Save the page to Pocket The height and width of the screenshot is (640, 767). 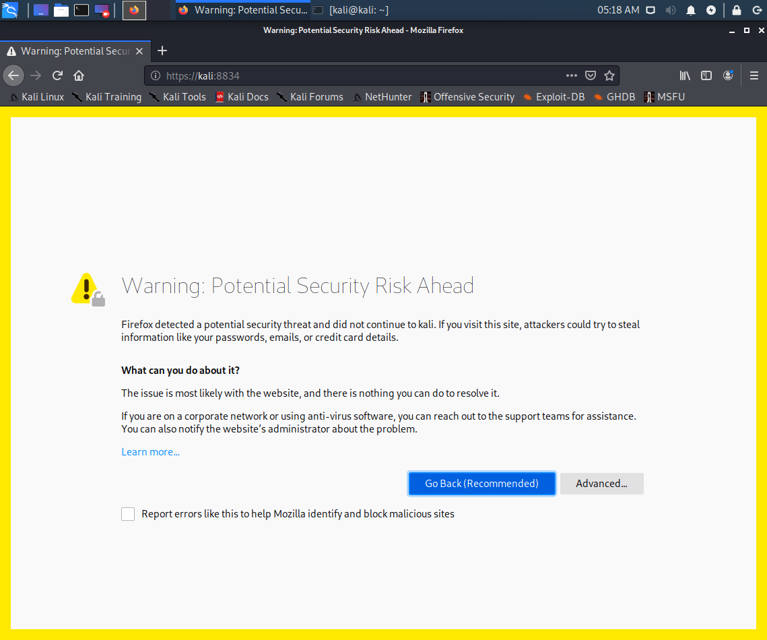[x=591, y=75]
